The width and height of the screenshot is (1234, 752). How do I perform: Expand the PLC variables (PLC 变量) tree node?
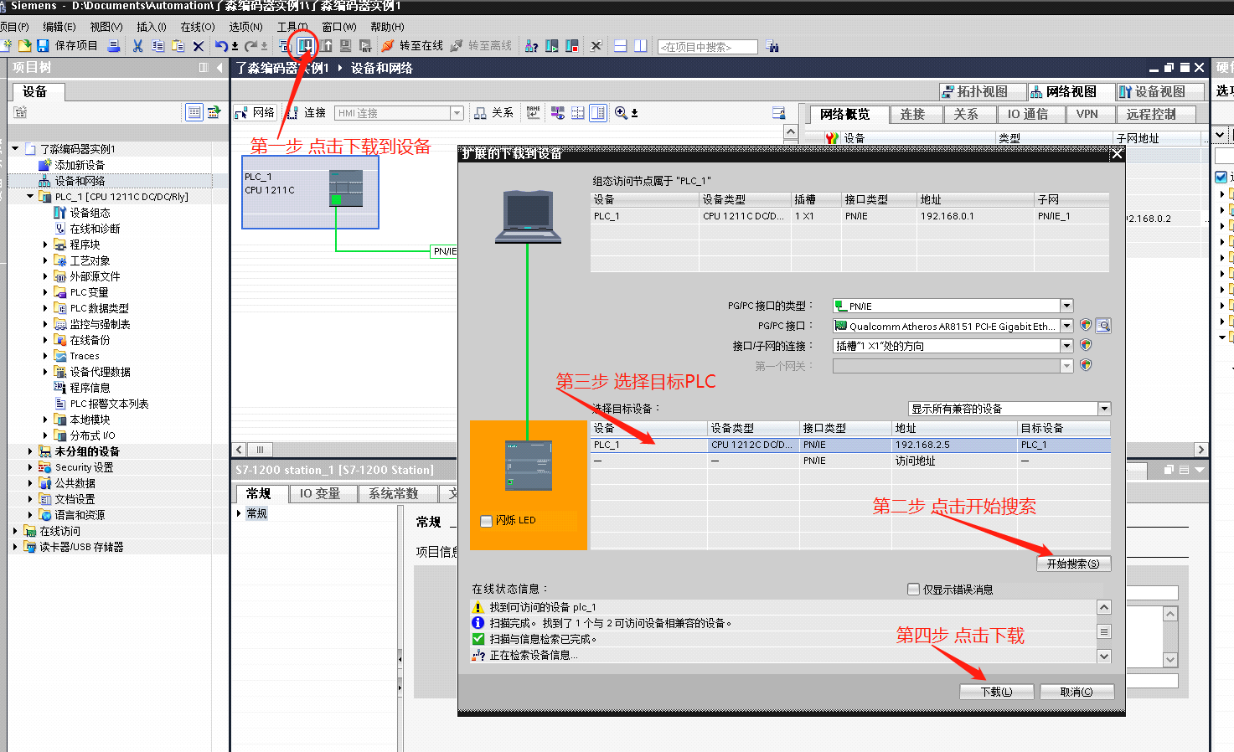point(45,292)
